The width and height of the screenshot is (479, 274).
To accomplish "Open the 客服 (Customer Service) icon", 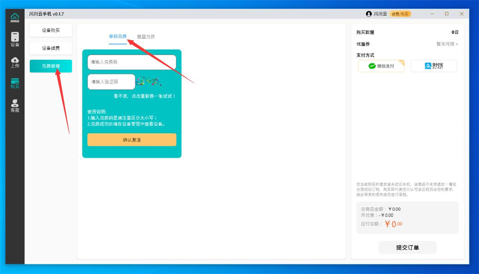I will 15,105.
